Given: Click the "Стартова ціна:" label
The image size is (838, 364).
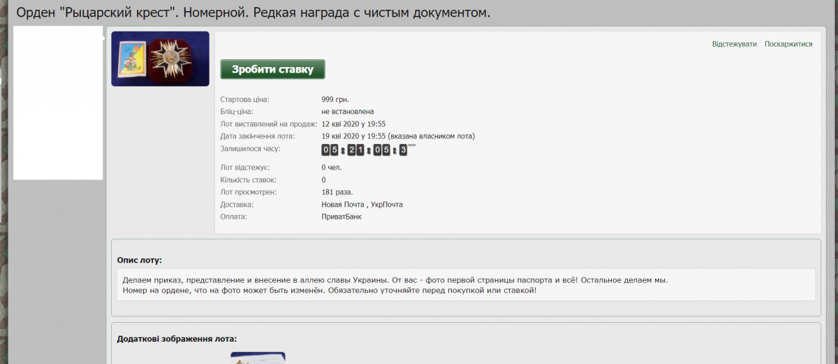Looking at the screenshot, I should pyautogui.click(x=244, y=99).
